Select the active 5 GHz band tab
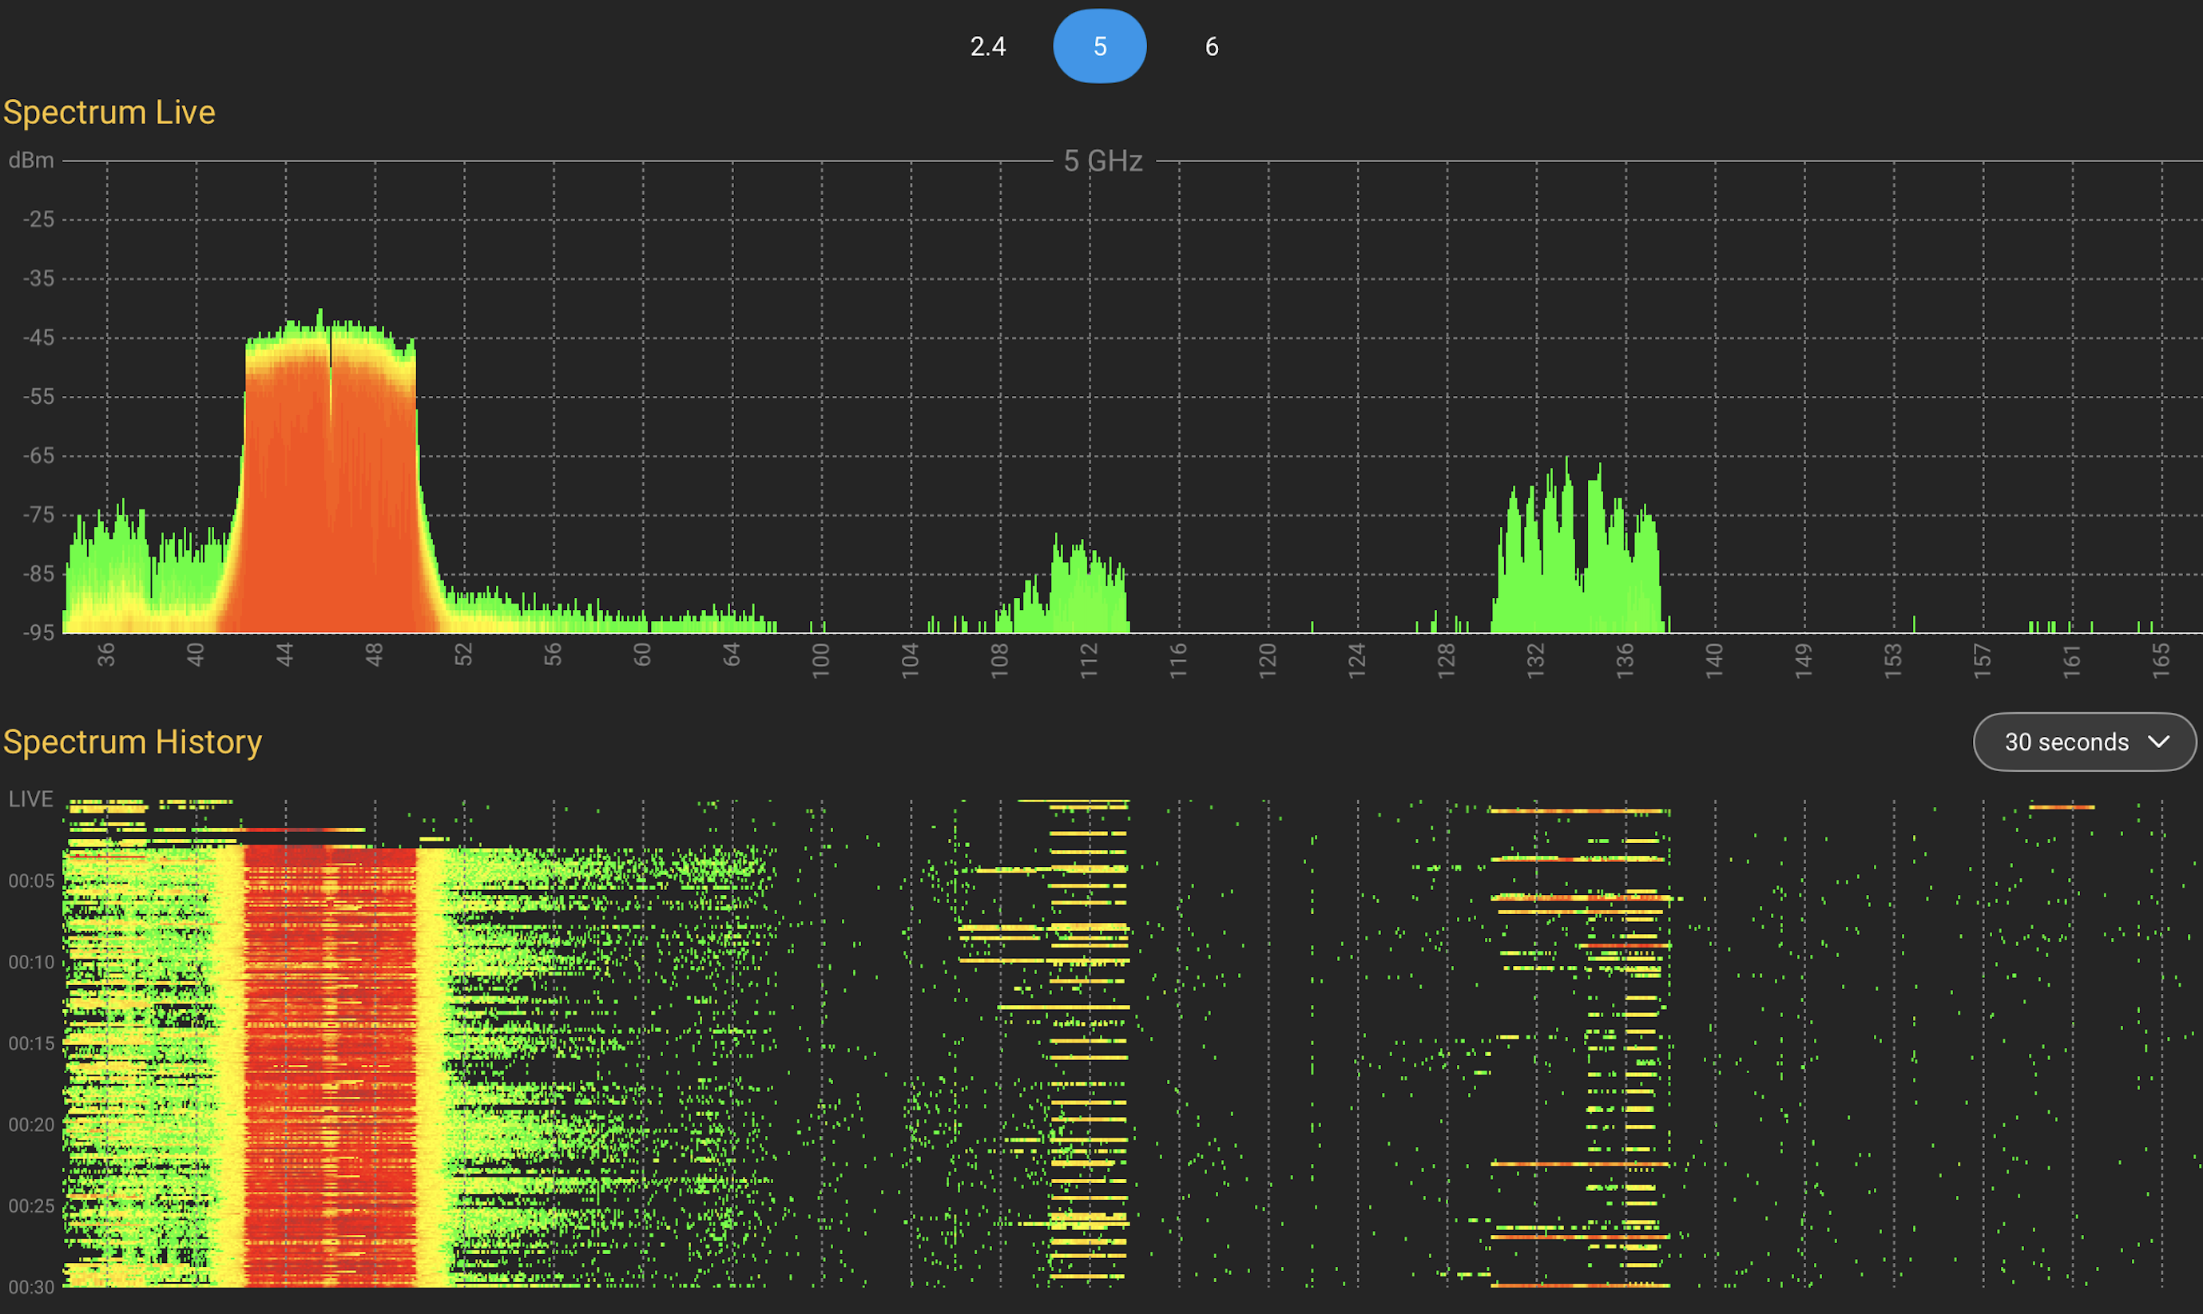Image resolution: width=2203 pixels, height=1314 pixels. click(x=1099, y=46)
